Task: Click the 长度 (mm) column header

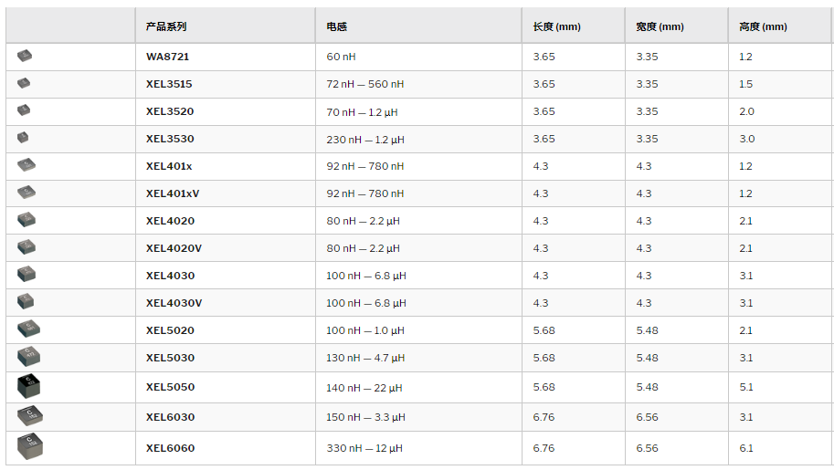Action: (x=557, y=26)
